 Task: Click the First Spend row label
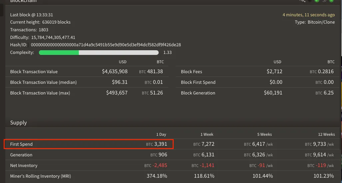point(21,144)
